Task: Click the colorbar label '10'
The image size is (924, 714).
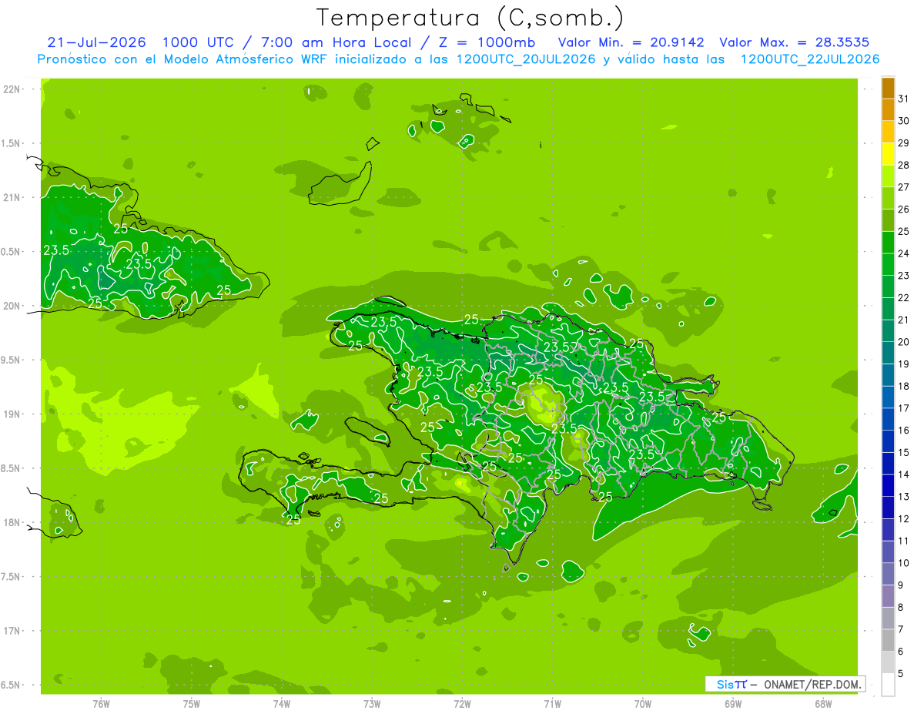Action: pyautogui.click(x=903, y=563)
